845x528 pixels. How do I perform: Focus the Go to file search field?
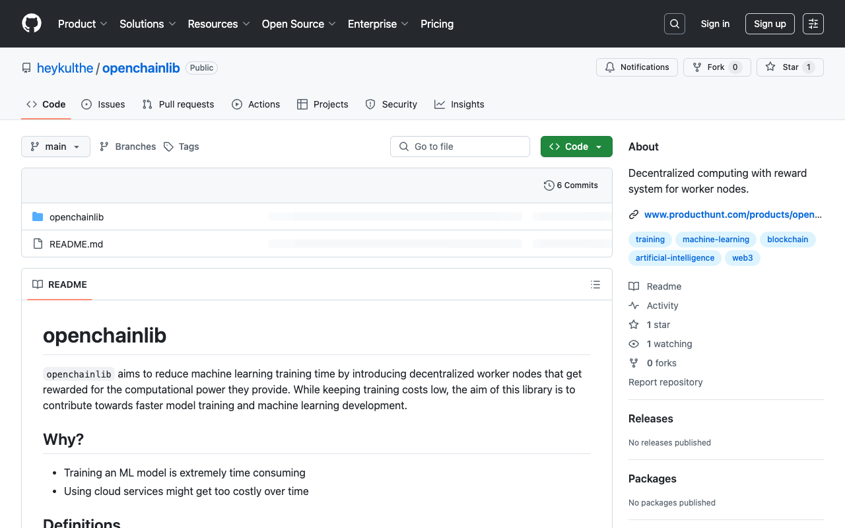(x=460, y=147)
